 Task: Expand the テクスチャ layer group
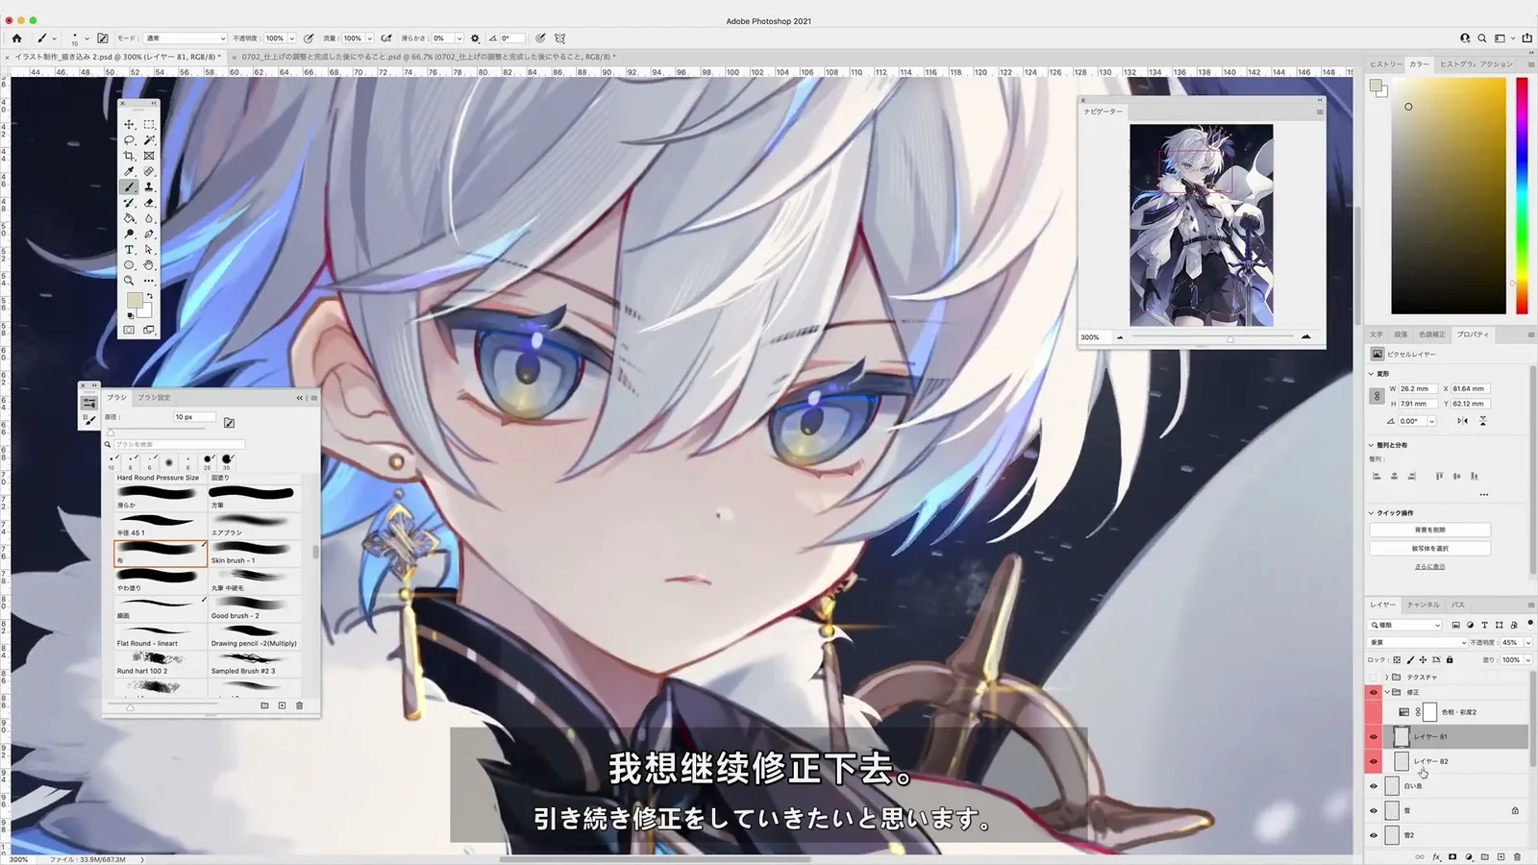[x=1387, y=677]
